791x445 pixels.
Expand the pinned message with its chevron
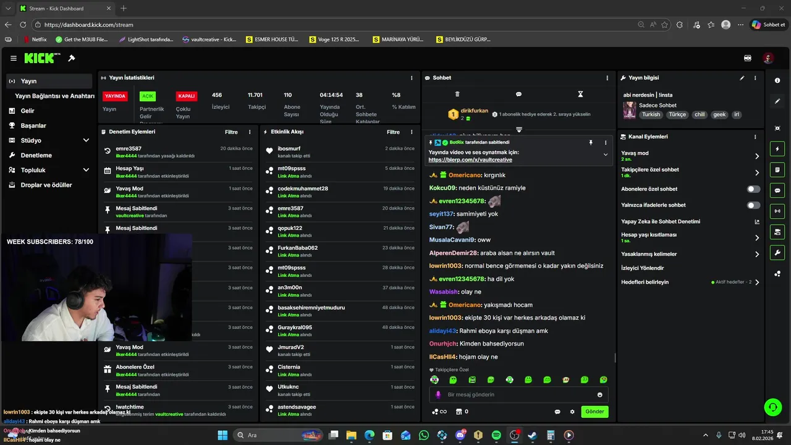click(606, 155)
